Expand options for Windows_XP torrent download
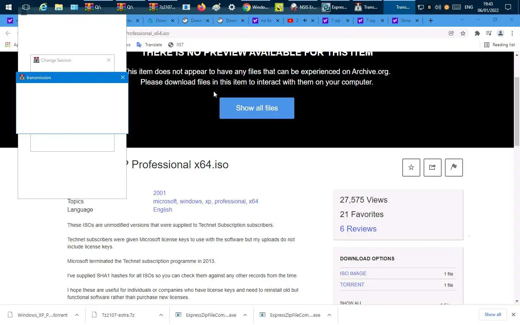 click(77, 315)
